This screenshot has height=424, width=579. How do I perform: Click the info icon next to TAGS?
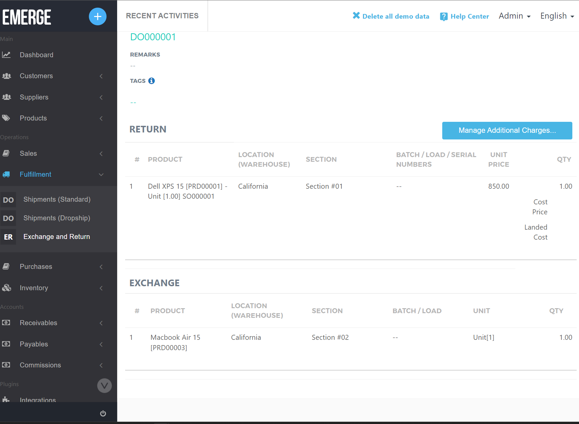[x=151, y=81]
